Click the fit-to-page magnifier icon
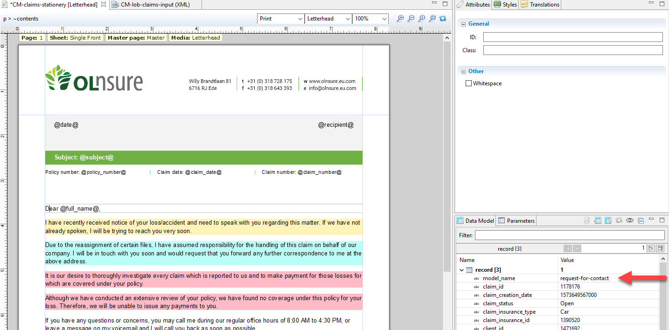Screen dimensions: 669x330 point(432,18)
